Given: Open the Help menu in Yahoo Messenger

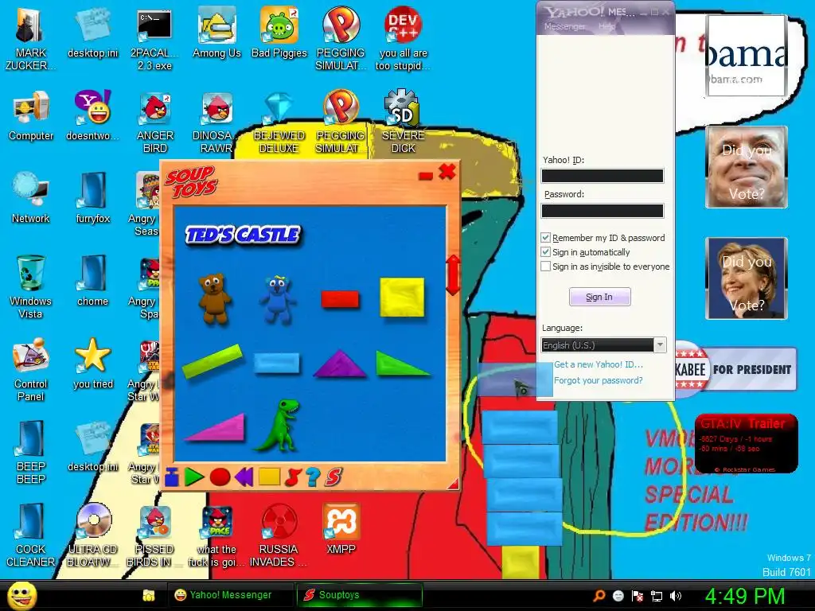Looking at the screenshot, I should click(606, 26).
